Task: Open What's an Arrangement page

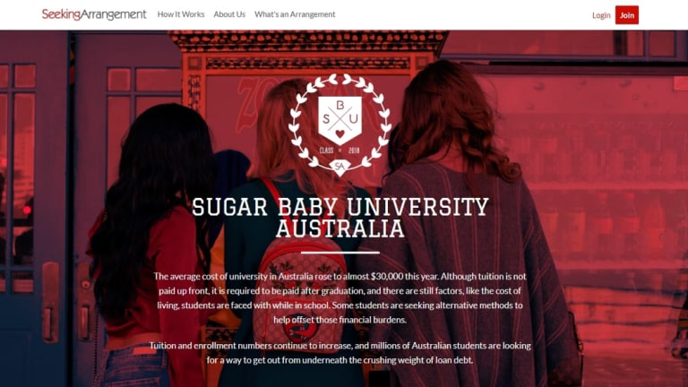Action: 295,14
